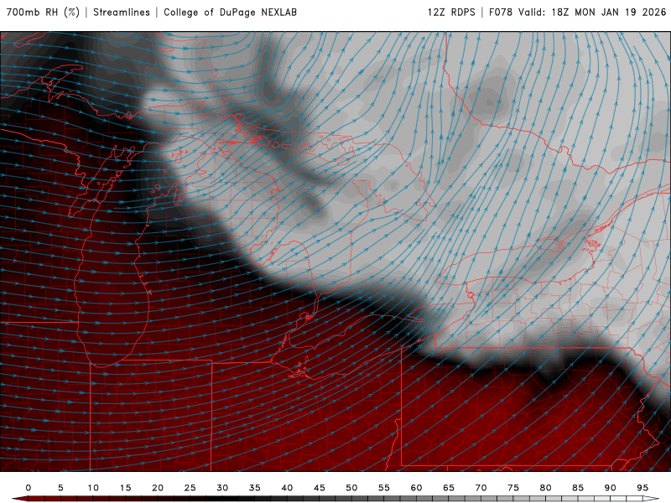Click the "F078" forecast hour text
Screen dimensions: 671x503
coord(500,12)
